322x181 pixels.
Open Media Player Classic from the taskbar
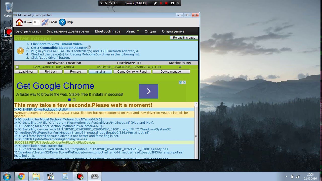tap(51, 176)
